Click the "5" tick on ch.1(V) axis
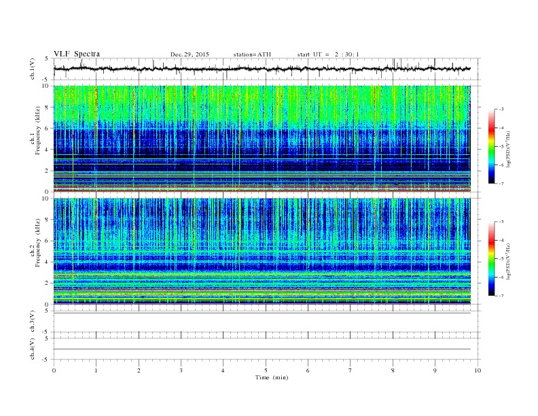 (47, 58)
